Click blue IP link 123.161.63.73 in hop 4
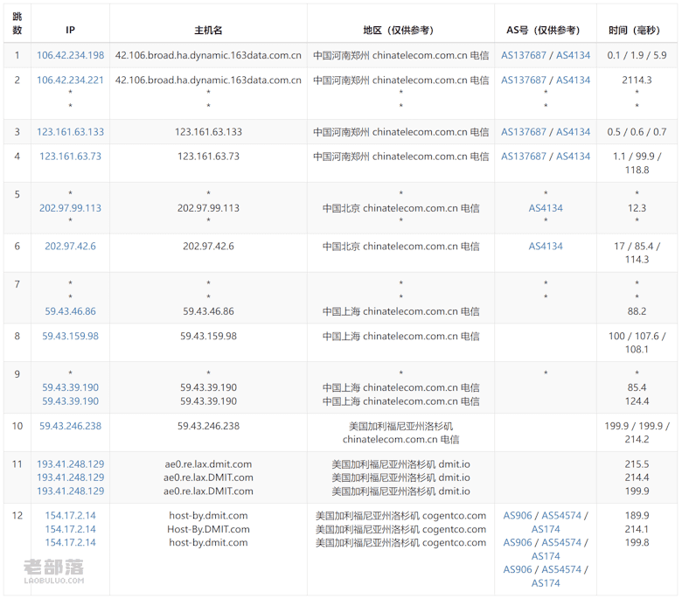This screenshot has width=682, height=599. (70, 157)
